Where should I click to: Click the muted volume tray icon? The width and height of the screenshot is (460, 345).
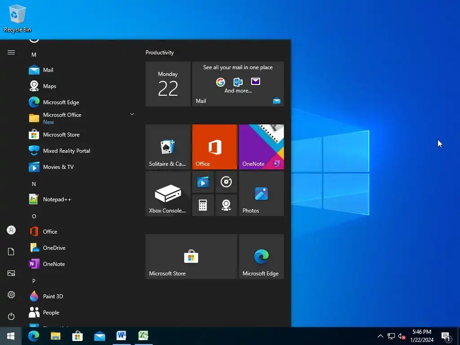[402, 336]
